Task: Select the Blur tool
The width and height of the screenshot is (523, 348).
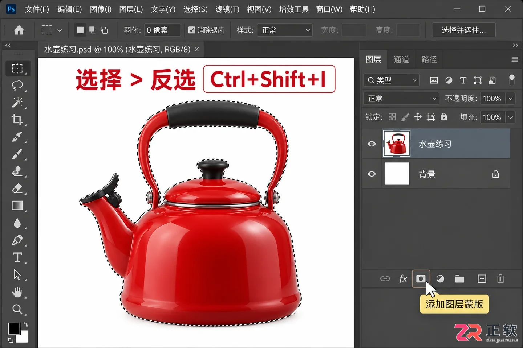Action: coord(17,223)
